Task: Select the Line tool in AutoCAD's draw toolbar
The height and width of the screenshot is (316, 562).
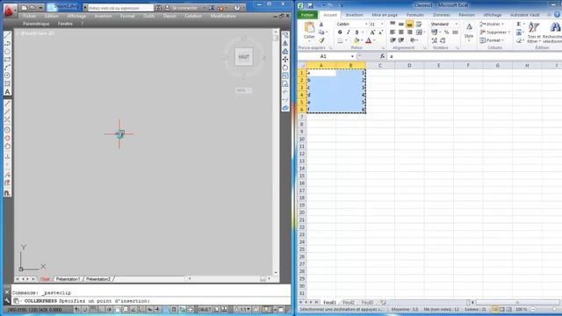Action: click(7, 35)
